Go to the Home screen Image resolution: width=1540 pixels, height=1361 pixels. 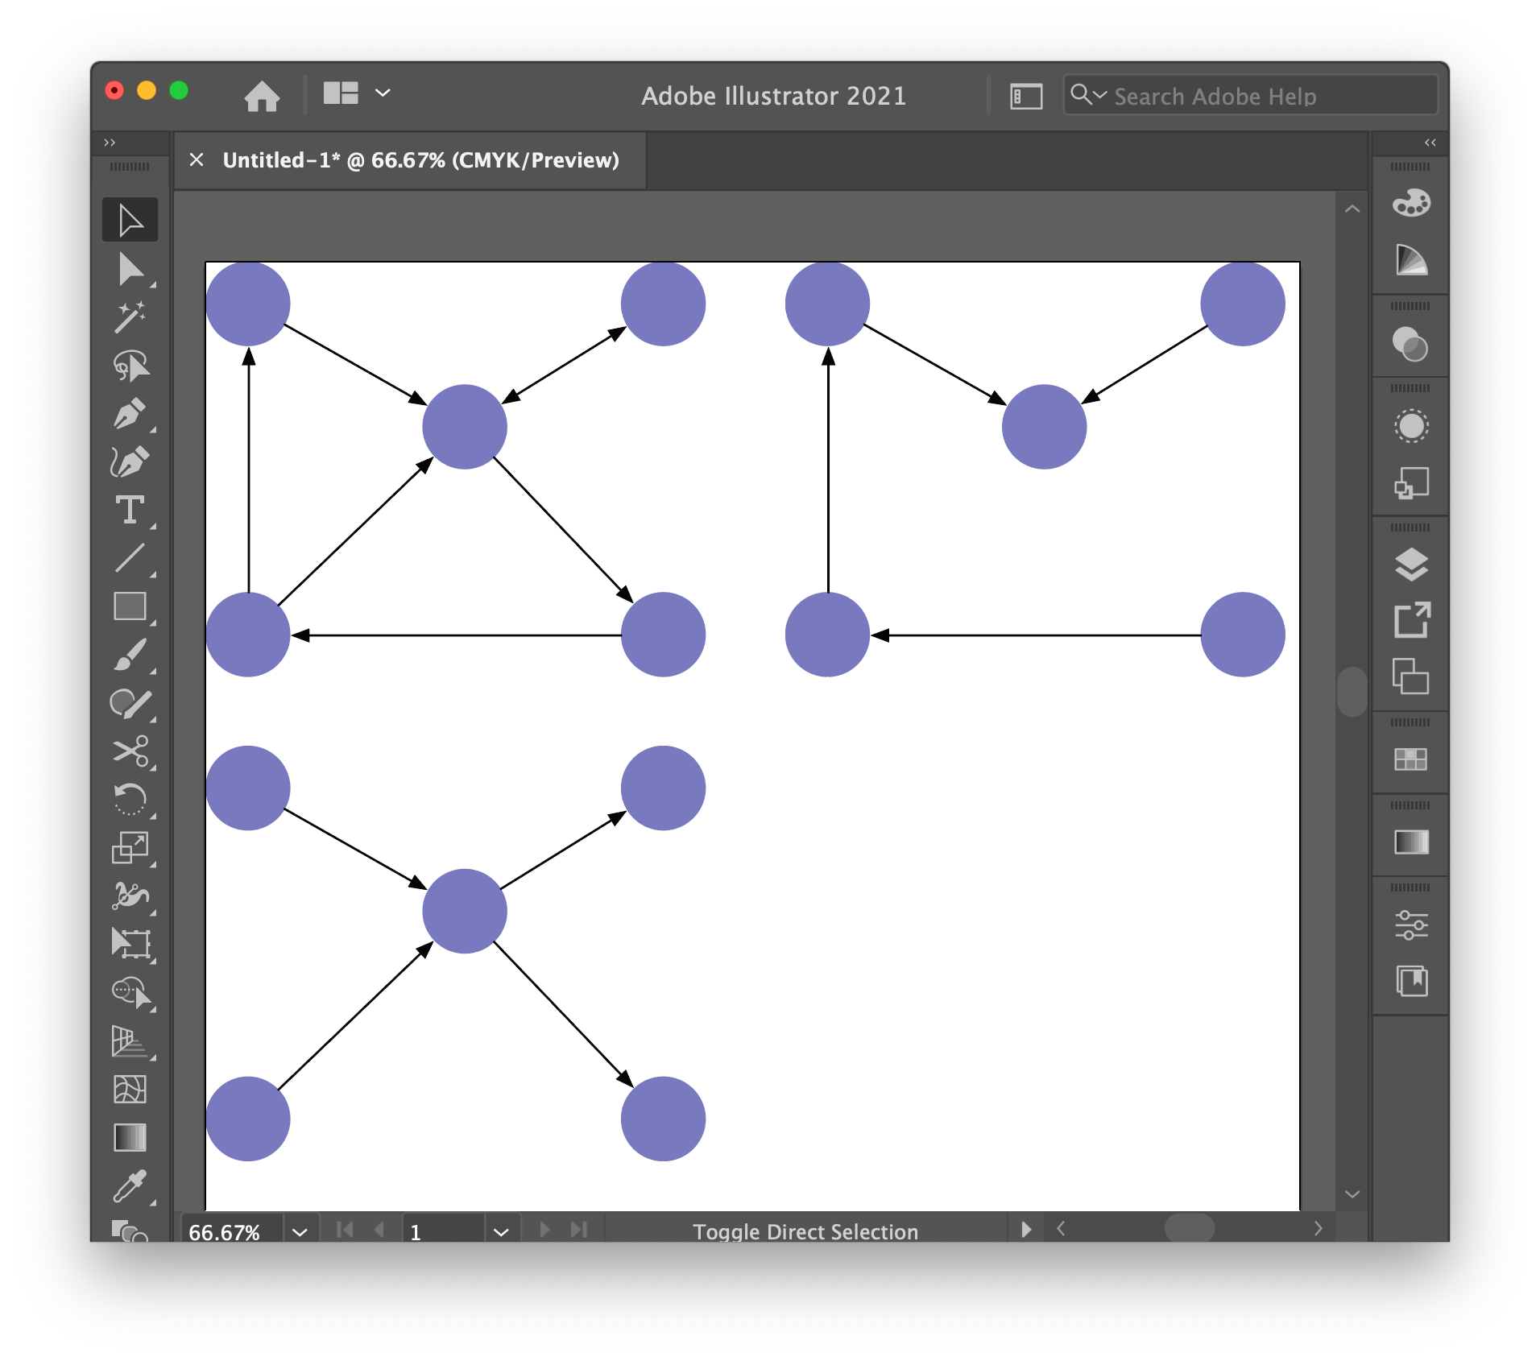(262, 96)
